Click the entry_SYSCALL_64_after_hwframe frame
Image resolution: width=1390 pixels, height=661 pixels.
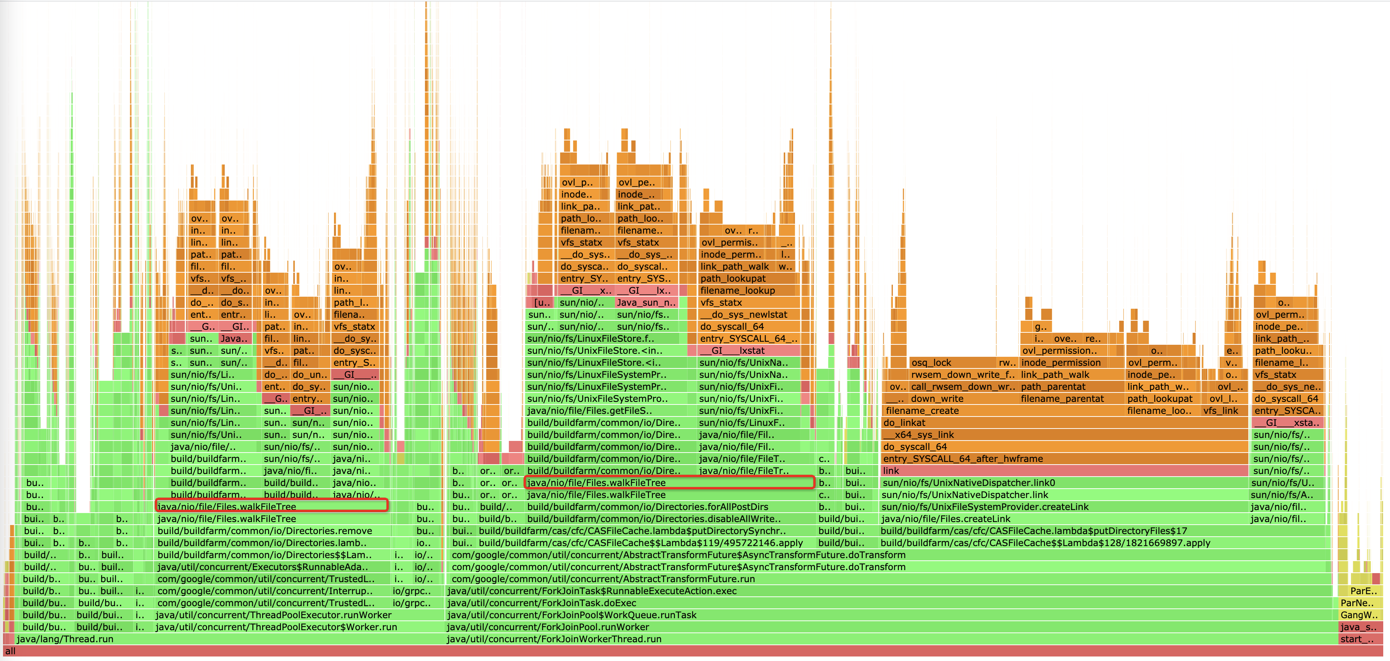pos(1063,459)
